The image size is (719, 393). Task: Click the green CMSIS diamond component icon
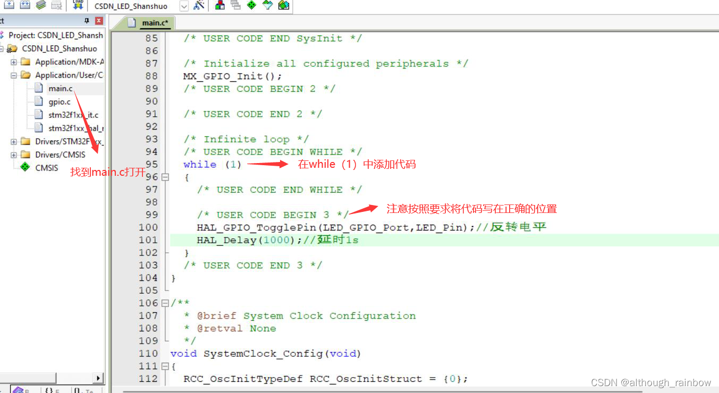(25, 168)
